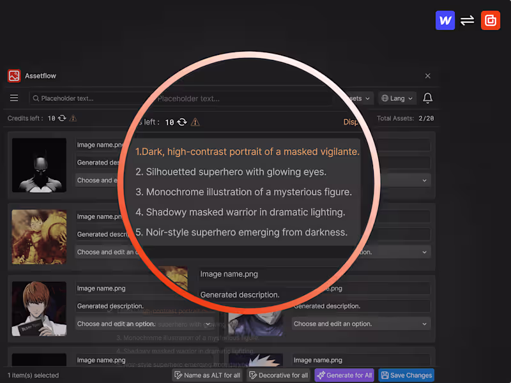511x383 pixels.
Task: Refresh credits with the sync icon
Action: pyautogui.click(x=62, y=118)
